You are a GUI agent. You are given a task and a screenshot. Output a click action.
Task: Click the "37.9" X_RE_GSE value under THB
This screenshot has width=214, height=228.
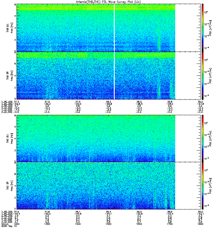[x=78, y=102]
